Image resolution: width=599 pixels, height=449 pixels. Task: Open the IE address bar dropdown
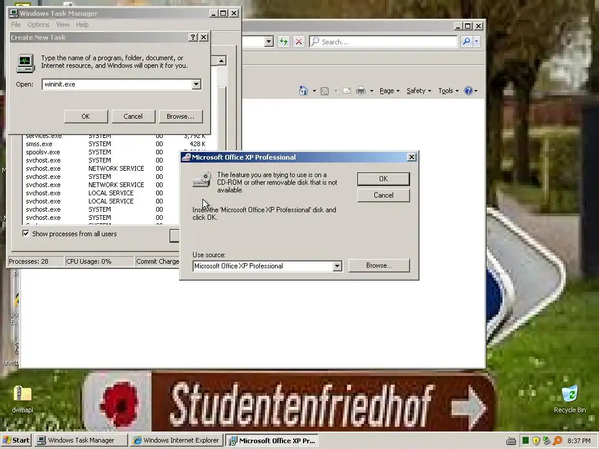pos(269,42)
